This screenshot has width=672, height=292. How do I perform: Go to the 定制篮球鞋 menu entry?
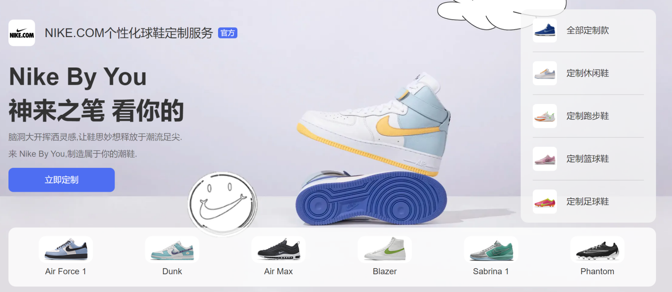click(x=588, y=159)
